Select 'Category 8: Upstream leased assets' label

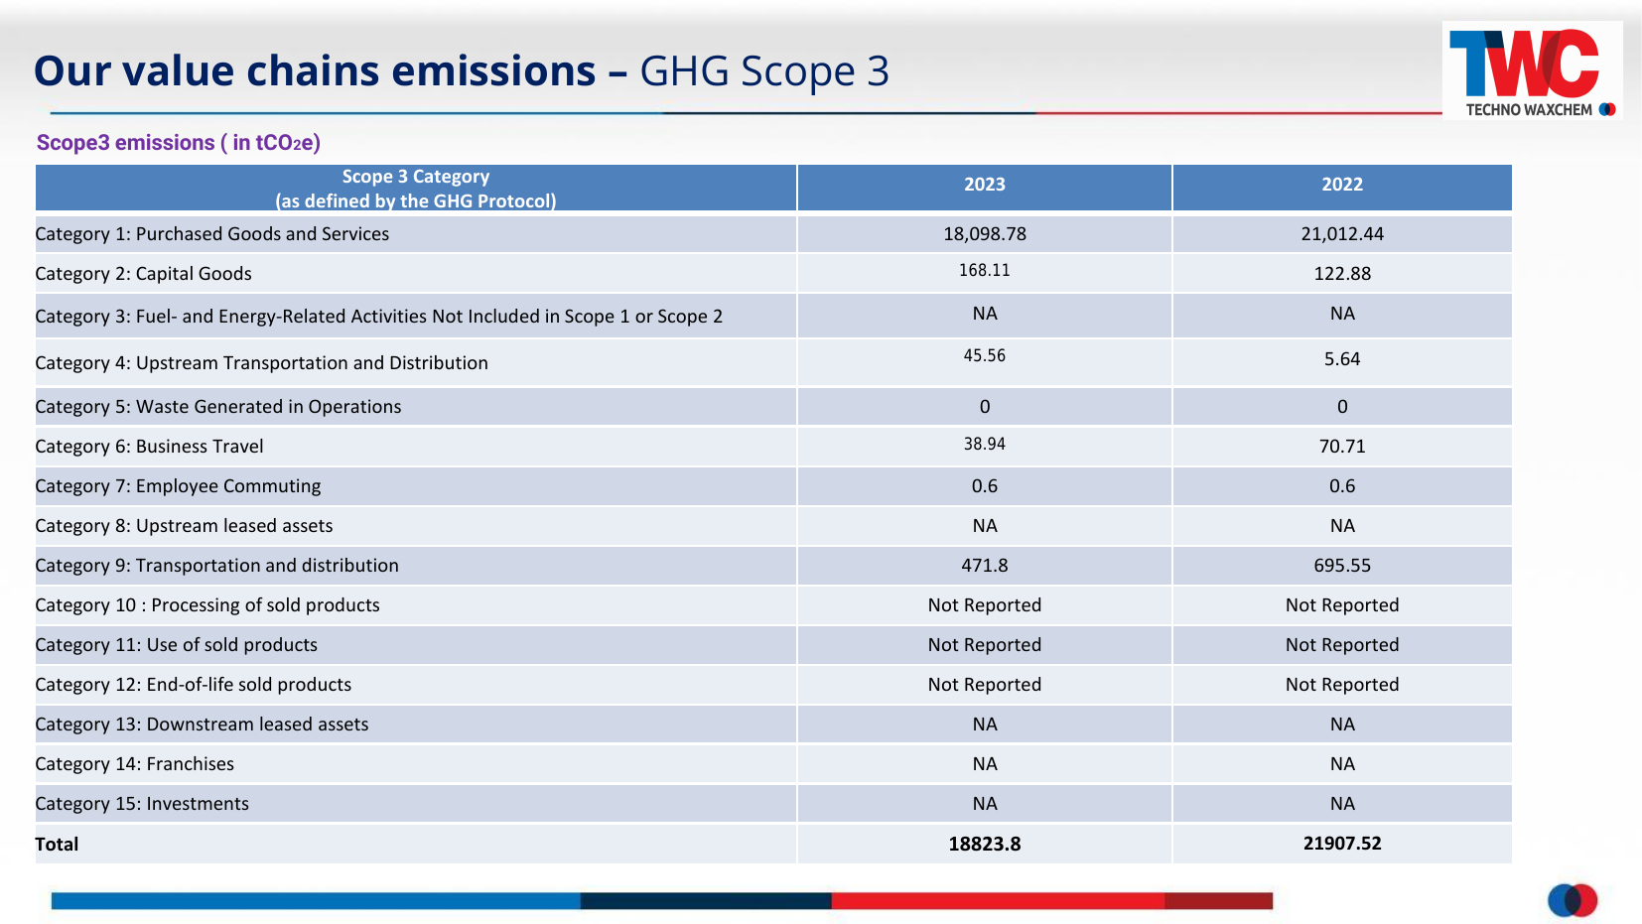184,526
